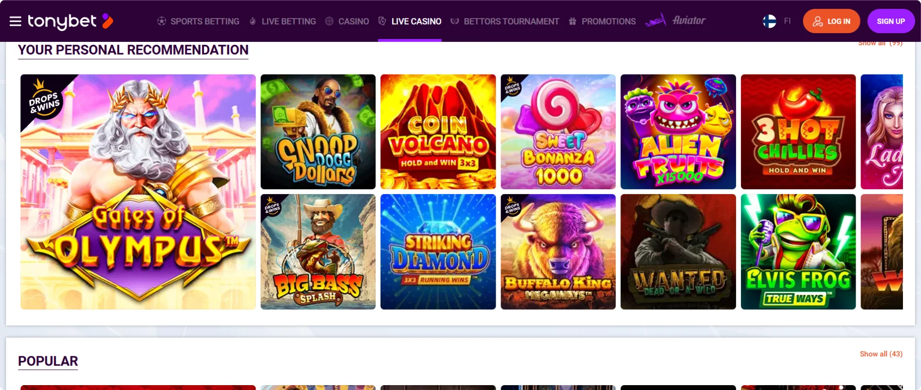Open Elvis Frog True Ways game
This screenshot has height=390, width=921.
pos(798,252)
